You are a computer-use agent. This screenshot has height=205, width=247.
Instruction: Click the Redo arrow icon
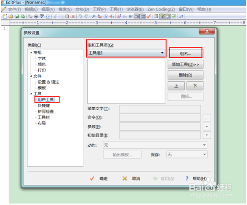(x=86, y=16)
